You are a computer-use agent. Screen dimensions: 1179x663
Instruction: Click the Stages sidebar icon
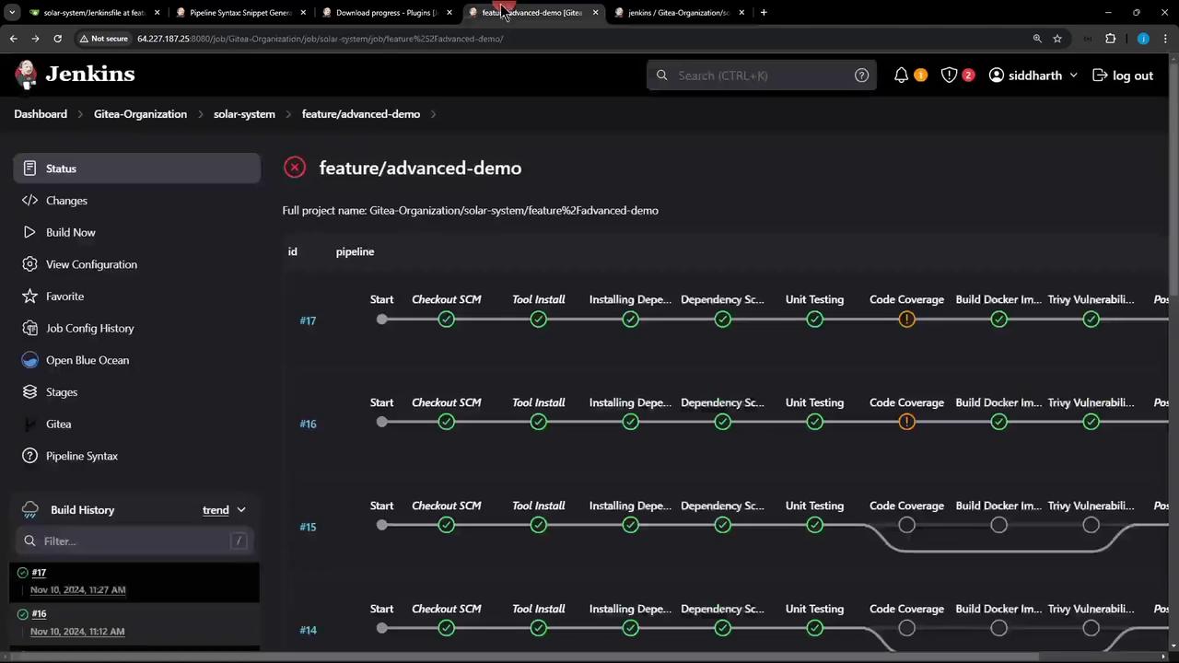click(29, 392)
